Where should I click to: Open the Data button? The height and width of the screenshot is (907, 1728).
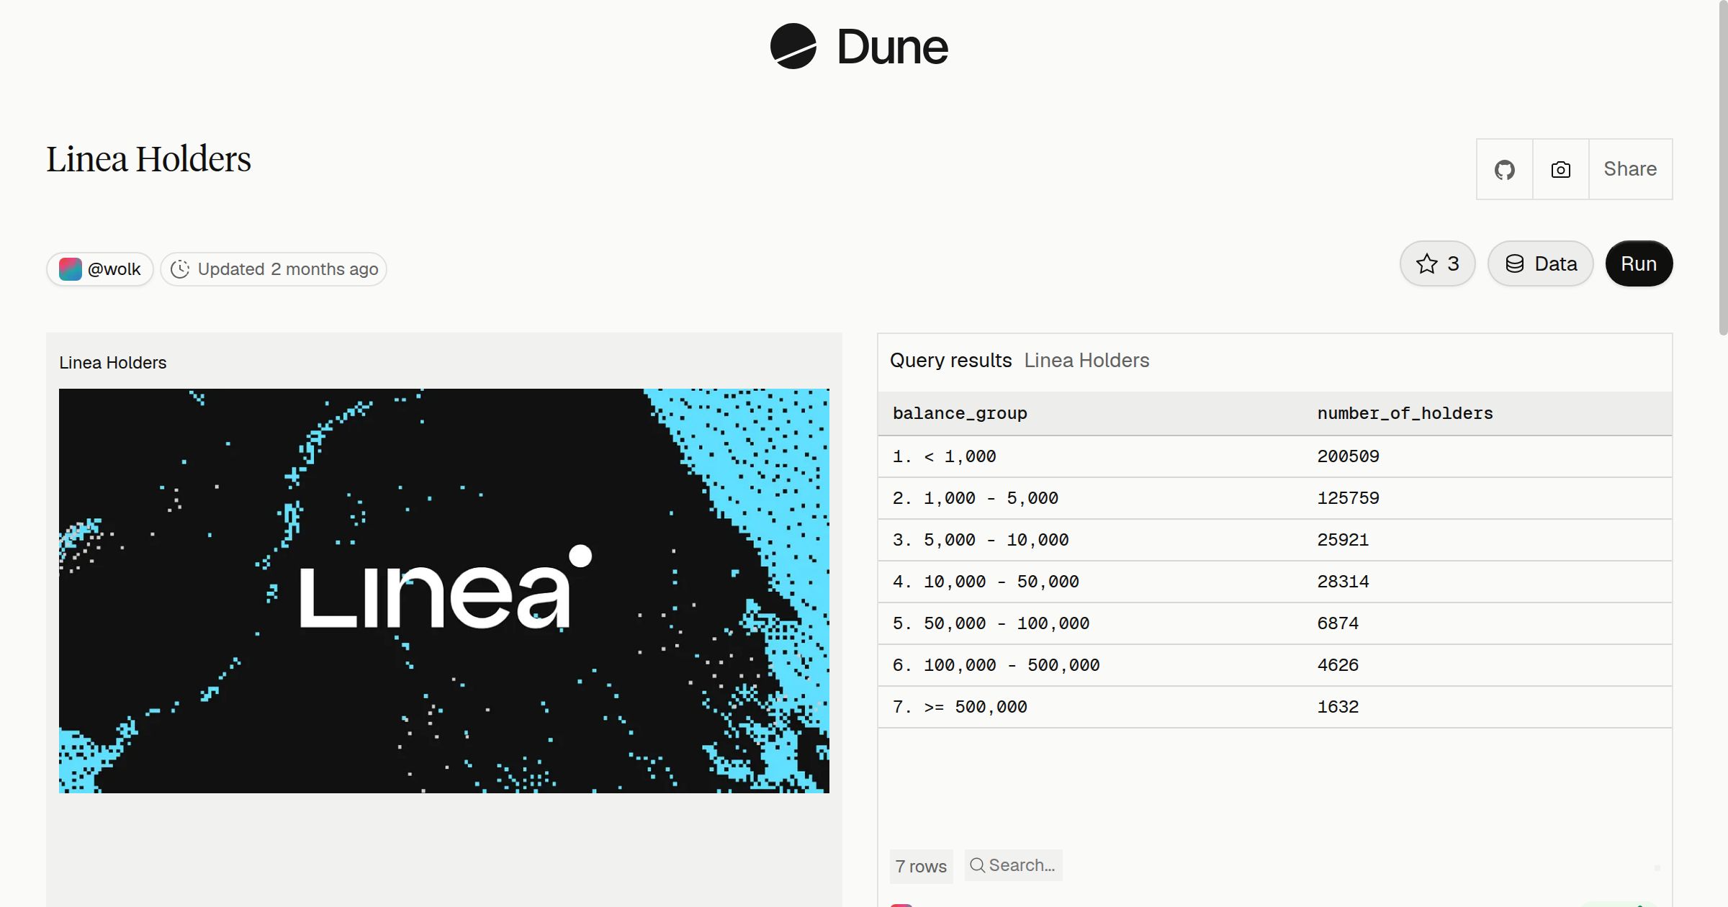[1540, 263]
